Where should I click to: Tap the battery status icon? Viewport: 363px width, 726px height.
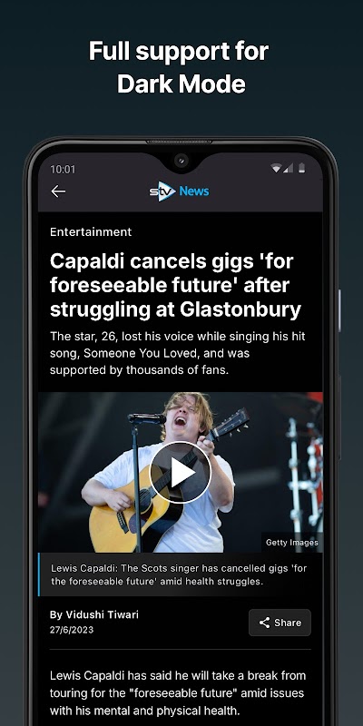(302, 168)
